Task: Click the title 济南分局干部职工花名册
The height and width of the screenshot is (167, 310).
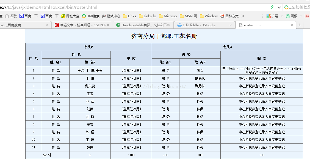Action: (164, 36)
